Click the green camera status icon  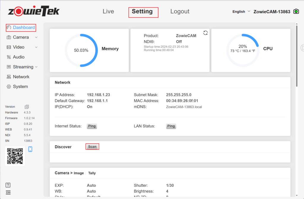pyautogui.click(x=296, y=11)
